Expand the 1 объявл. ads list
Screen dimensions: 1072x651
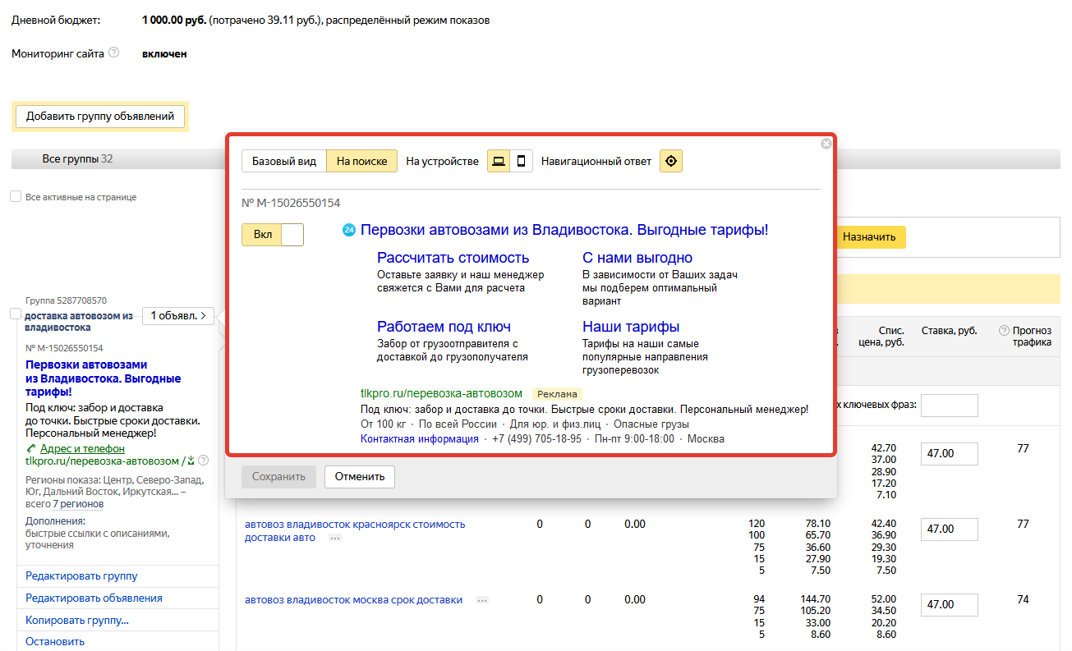coord(178,315)
